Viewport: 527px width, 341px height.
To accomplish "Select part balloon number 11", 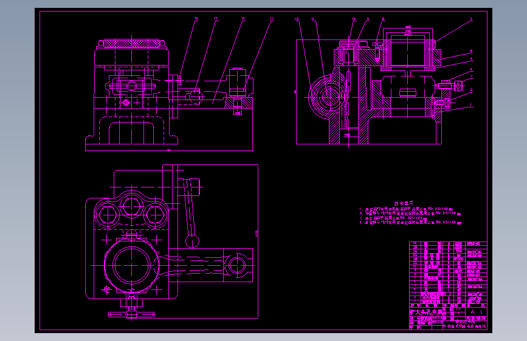I will tap(313, 19).
